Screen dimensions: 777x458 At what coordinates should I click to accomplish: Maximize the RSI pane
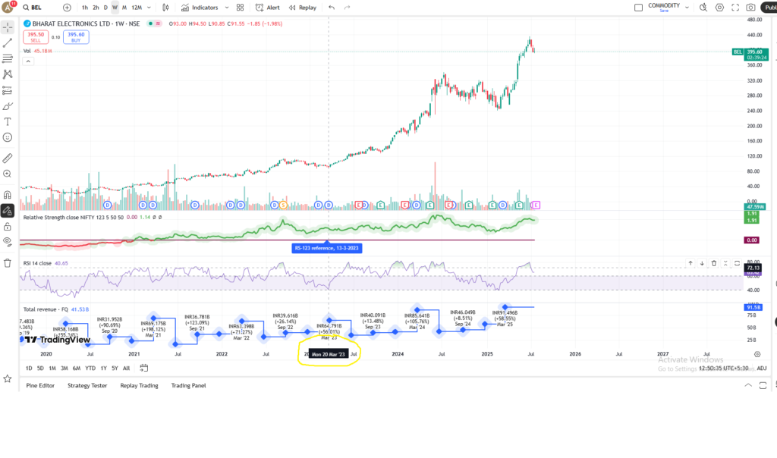pyautogui.click(x=738, y=263)
